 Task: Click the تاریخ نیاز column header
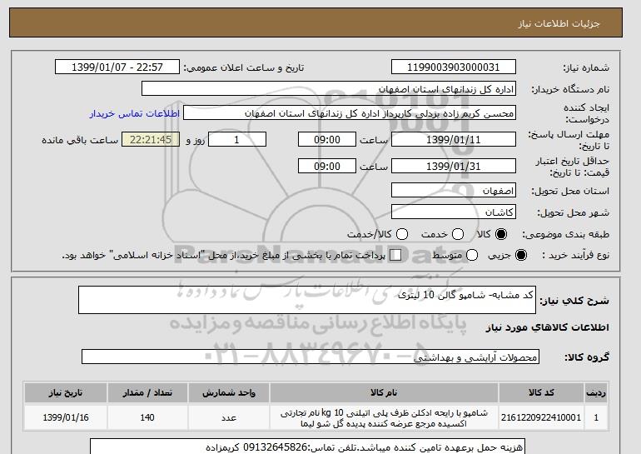(x=66, y=392)
